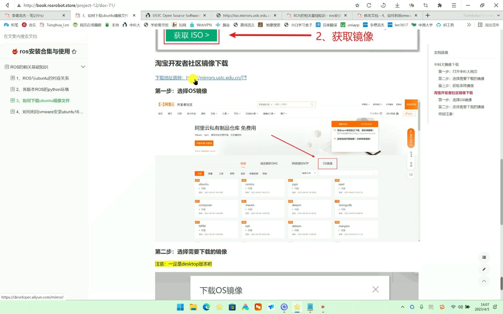Switch to 修改文档 tab

(x=387, y=15)
